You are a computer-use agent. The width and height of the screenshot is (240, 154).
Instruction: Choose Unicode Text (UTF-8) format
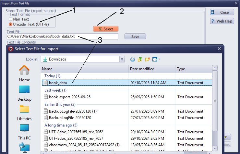tap(11, 24)
